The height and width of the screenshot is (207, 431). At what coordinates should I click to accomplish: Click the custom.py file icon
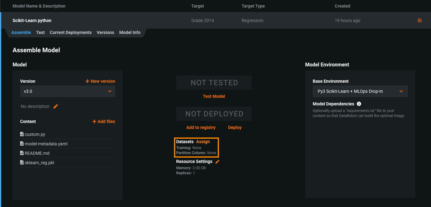tap(22, 134)
